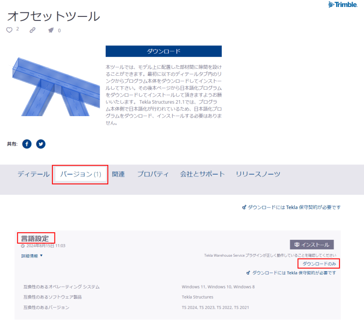Viewport: 364px width, 324px height.
Task: Open the 関連 tab
Action: pos(118,174)
